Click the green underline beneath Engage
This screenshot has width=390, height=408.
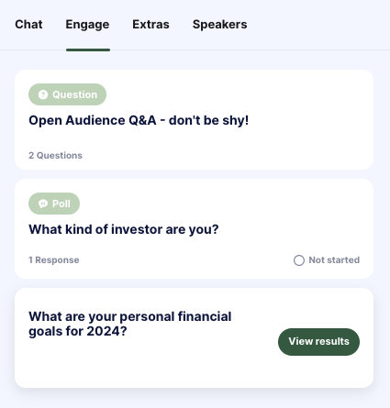[88, 50]
